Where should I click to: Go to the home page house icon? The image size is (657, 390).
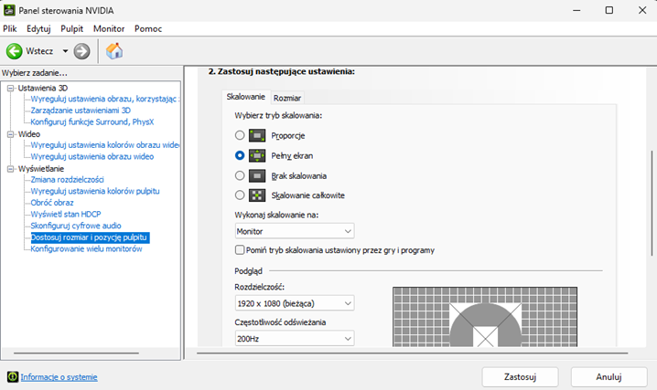pyautogui.click(x=114, y=51)
